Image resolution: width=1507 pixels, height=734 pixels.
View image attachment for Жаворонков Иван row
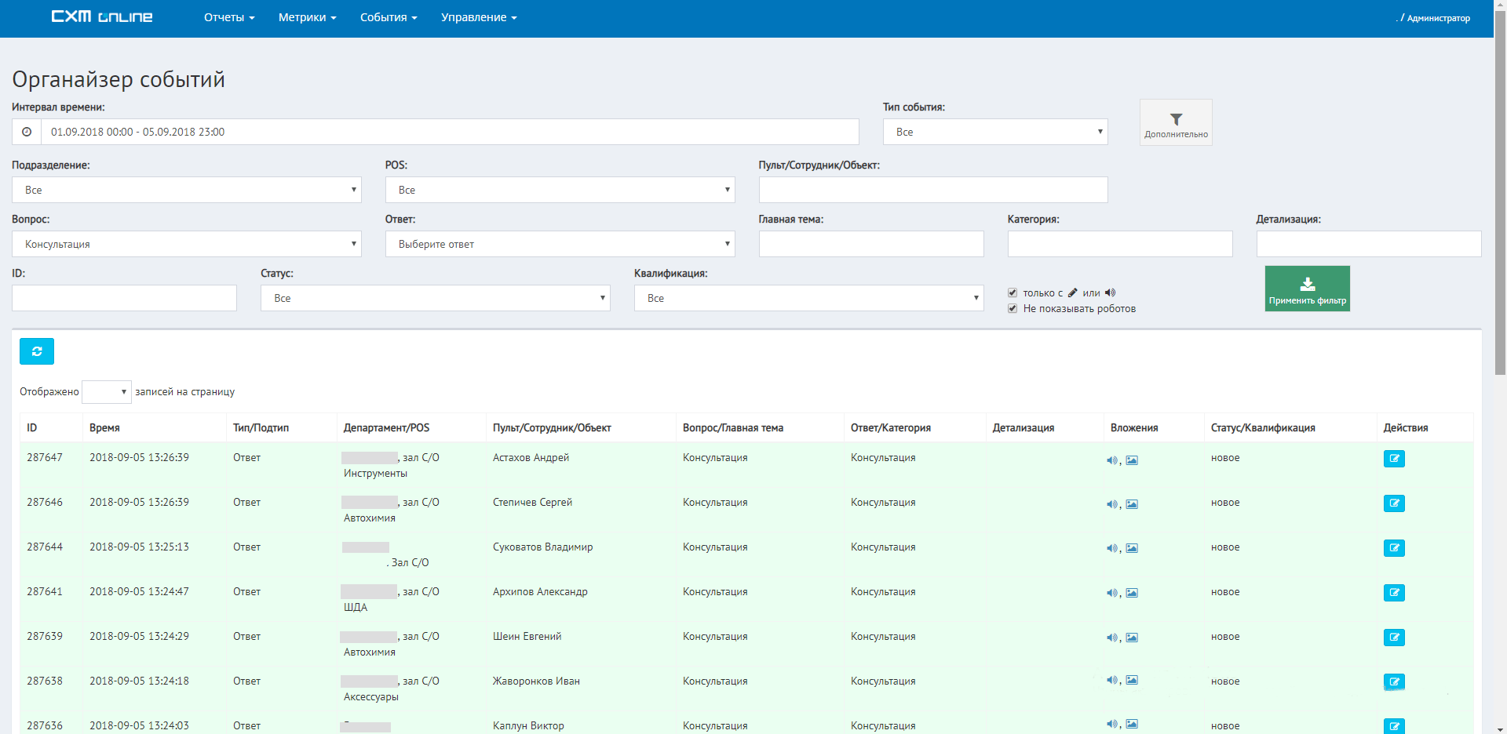pos(1132,680)
